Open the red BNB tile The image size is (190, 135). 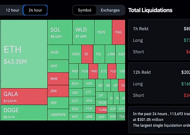pos(58,79)
